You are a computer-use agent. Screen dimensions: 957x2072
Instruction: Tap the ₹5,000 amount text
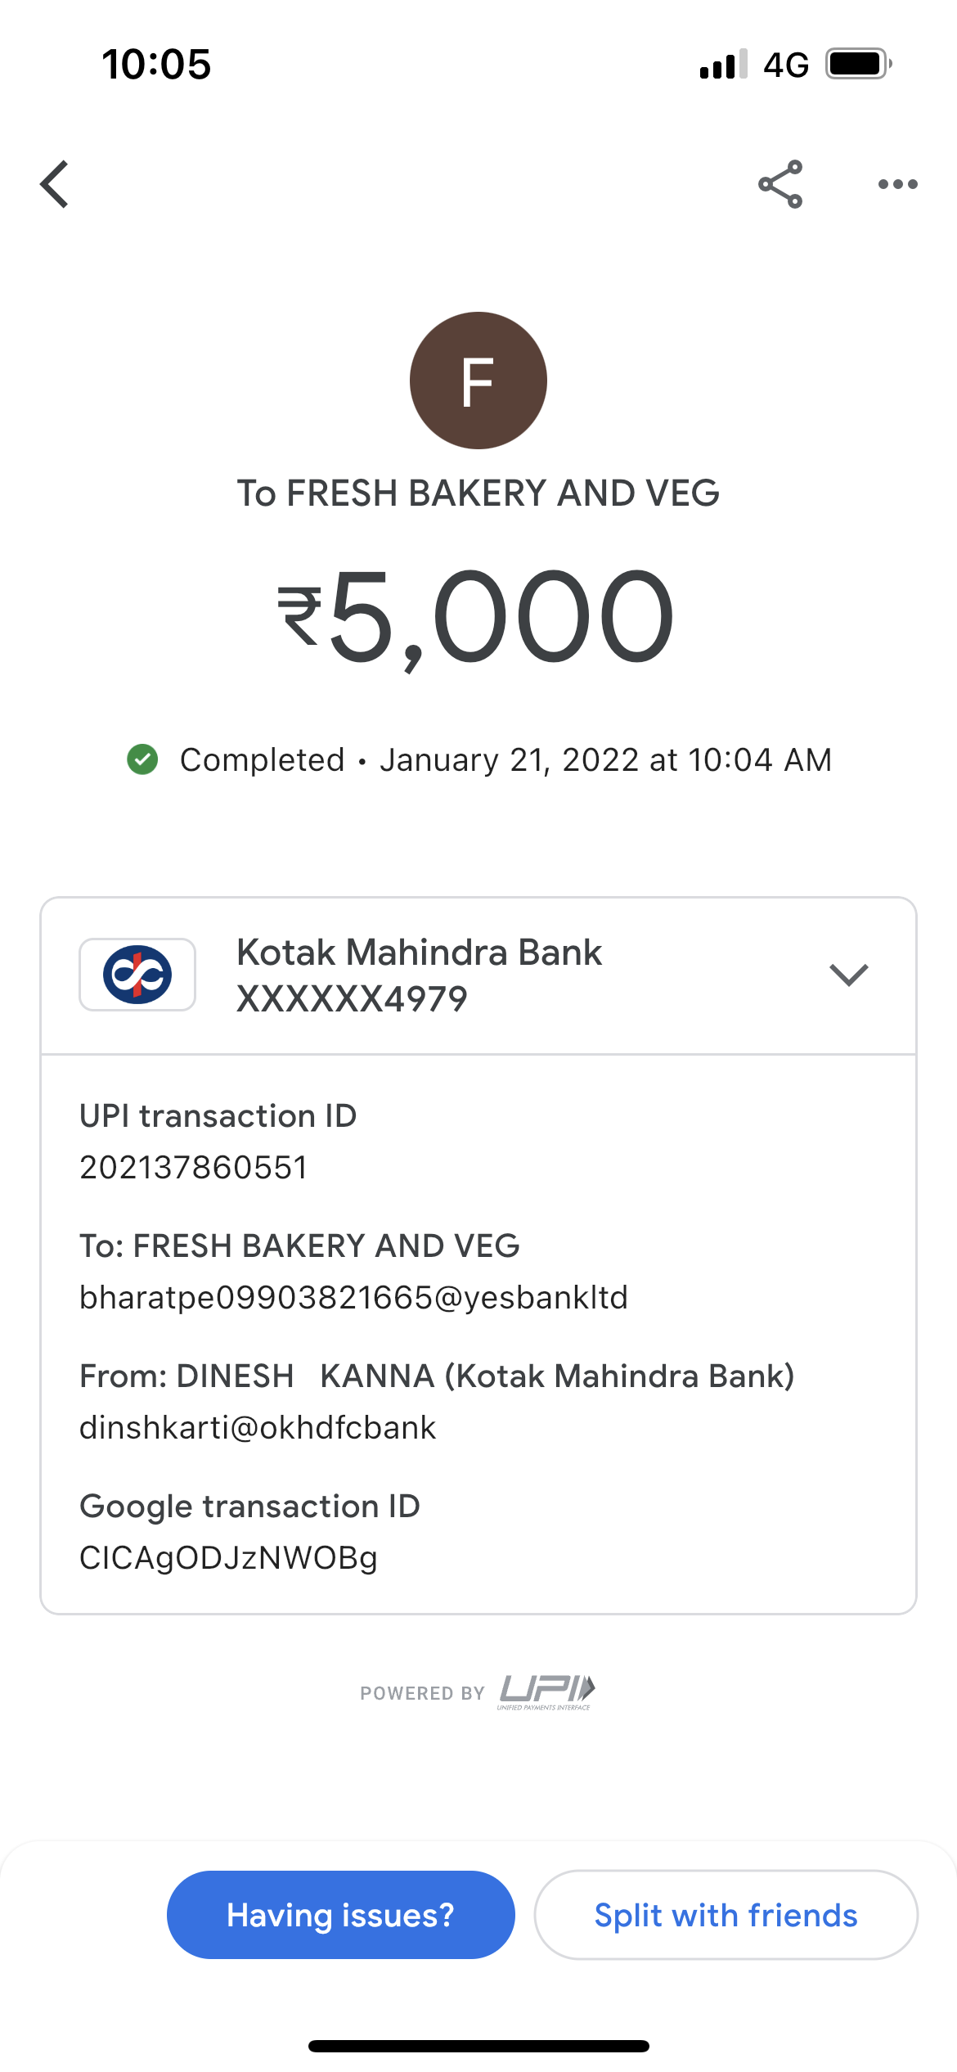pyautogui.click(x=478, y=618)
